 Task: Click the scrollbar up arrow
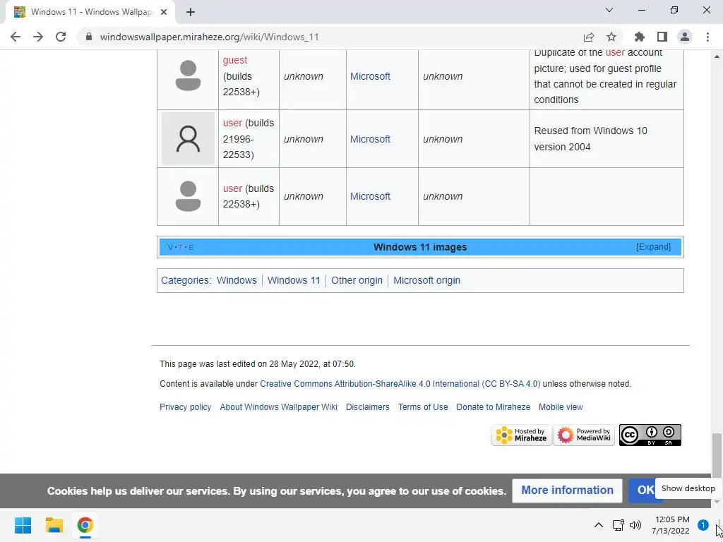click(x=717, y=56)
